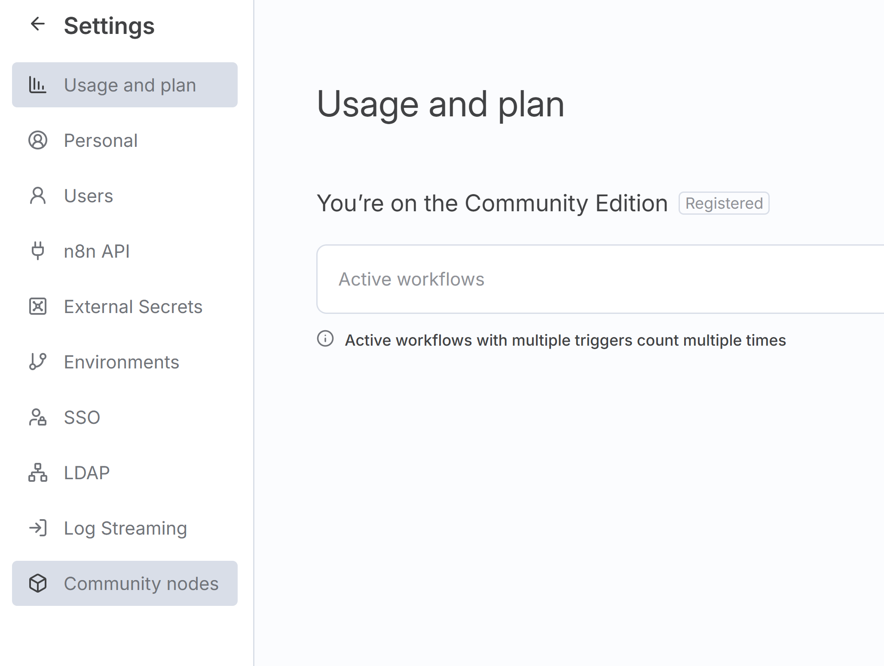Click the n8n API plug icon
Image resolution: width=884 pixels, height=666 pixels.
(37, 251)
